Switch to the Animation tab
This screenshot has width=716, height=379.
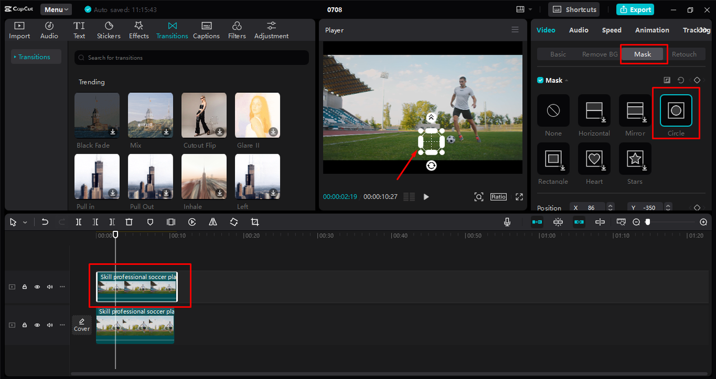coord(652,30)
